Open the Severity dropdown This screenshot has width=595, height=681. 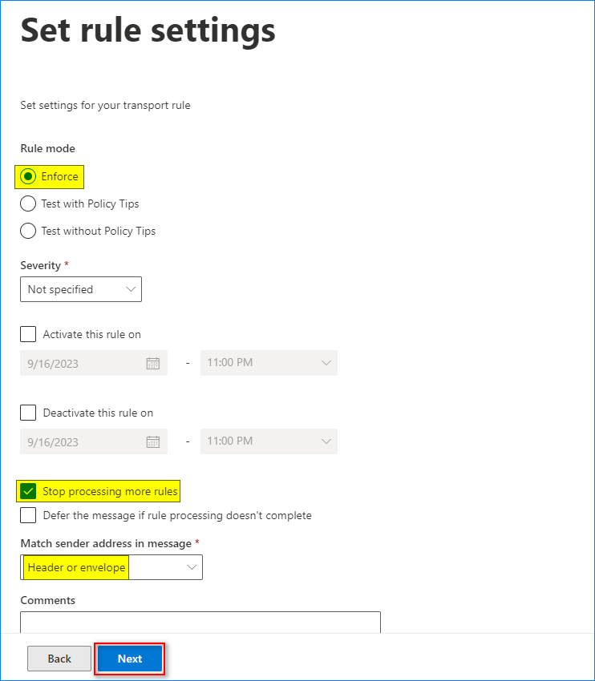(81, 289)
